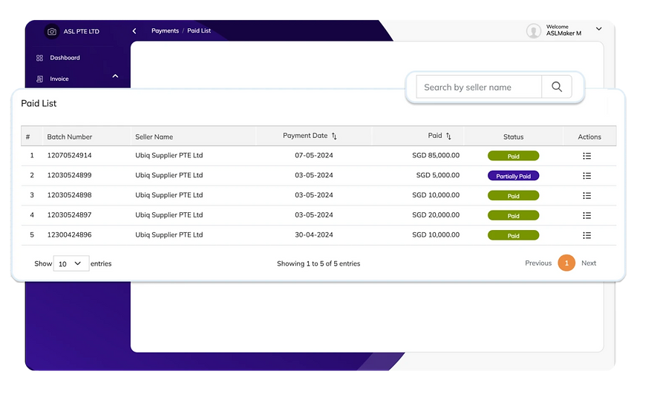
Task: Open actions menu for batch 12030524899
Action: pyautogui.click(x=586, y=176)
